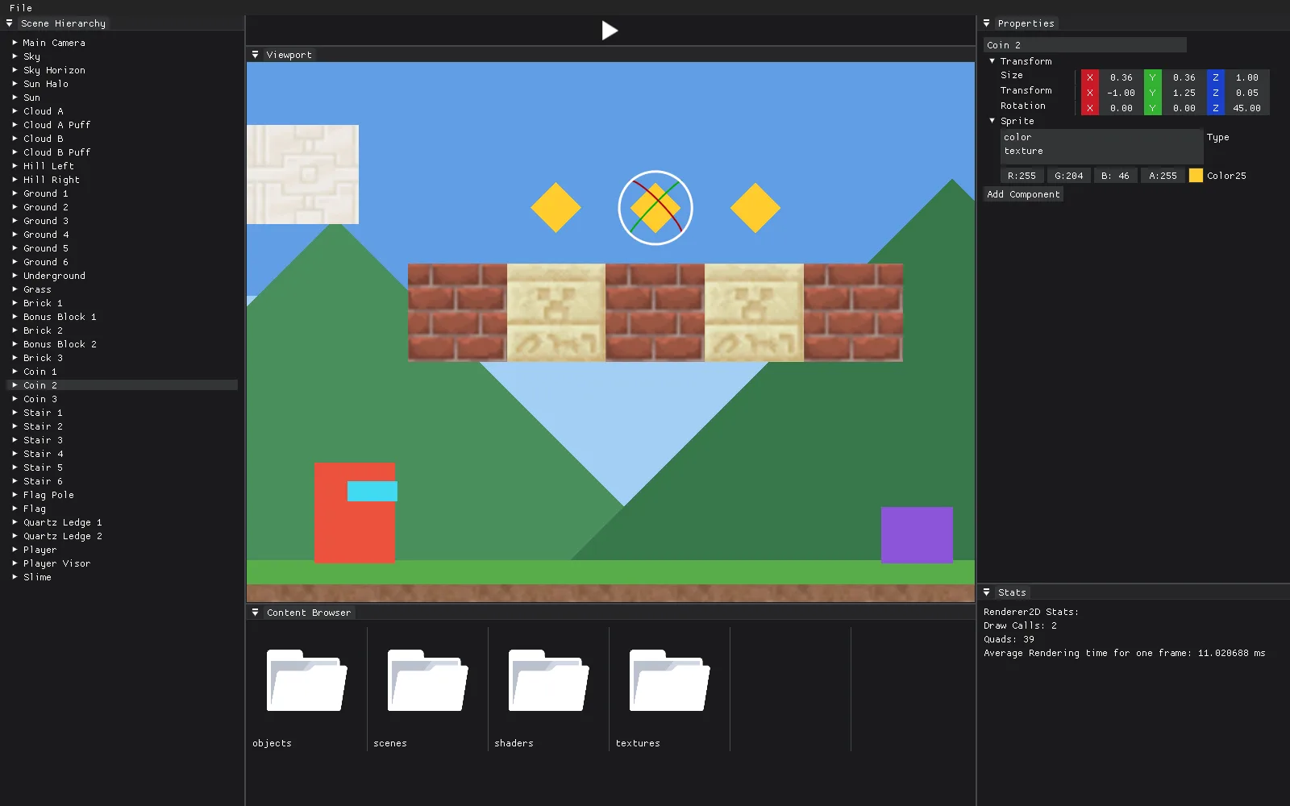1290x806 pixels.
Task: Open the shaders folder icon
Action: click(x=548, y=680)
